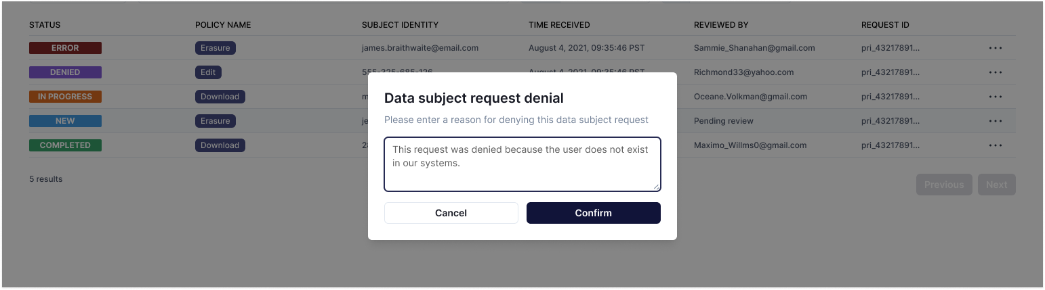The height and width of the screenshot is (290, 1045).
Task: Open three-dot menu for the DENIED row
Action: (995, 72)
